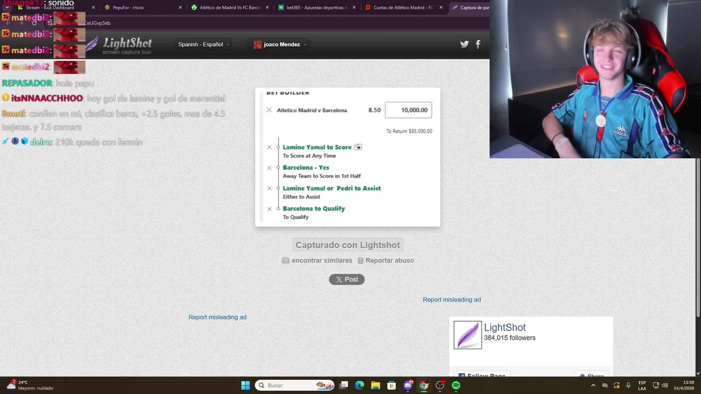The width and height of the screenshot is (701, 394).
Task: Open the Windows Start menu
Action: (245, 385)
